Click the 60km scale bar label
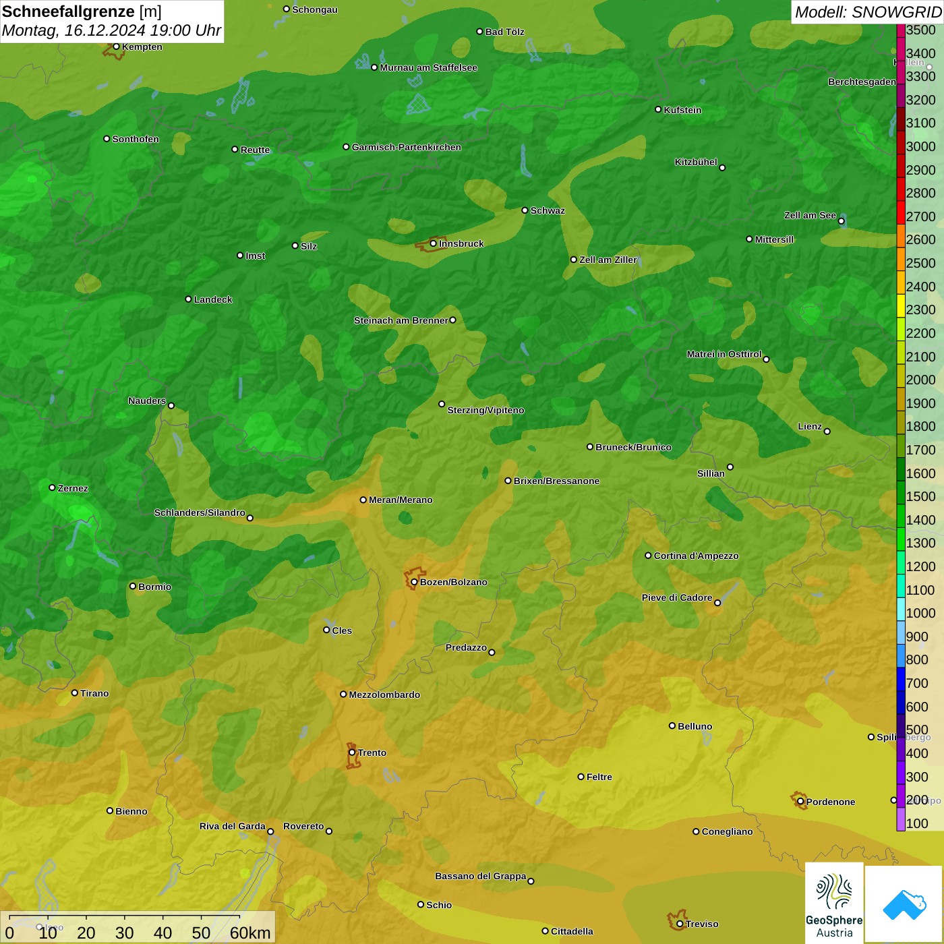 coord(250,933)
